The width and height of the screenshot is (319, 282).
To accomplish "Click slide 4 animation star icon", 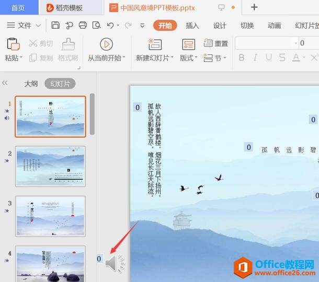I will pos(7,260).
